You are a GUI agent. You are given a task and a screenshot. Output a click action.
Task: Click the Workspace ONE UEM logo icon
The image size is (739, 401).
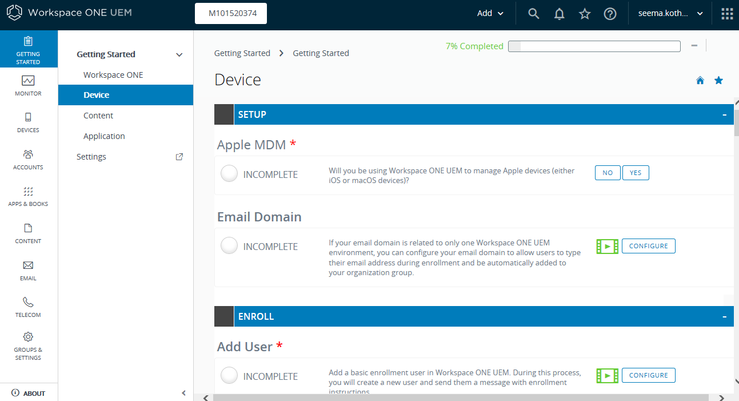coord(14,13)
